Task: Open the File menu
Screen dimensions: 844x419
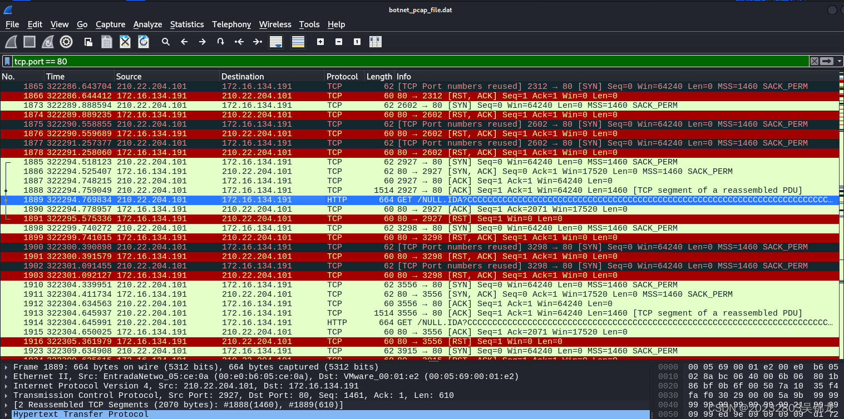Action: point(12,24)
